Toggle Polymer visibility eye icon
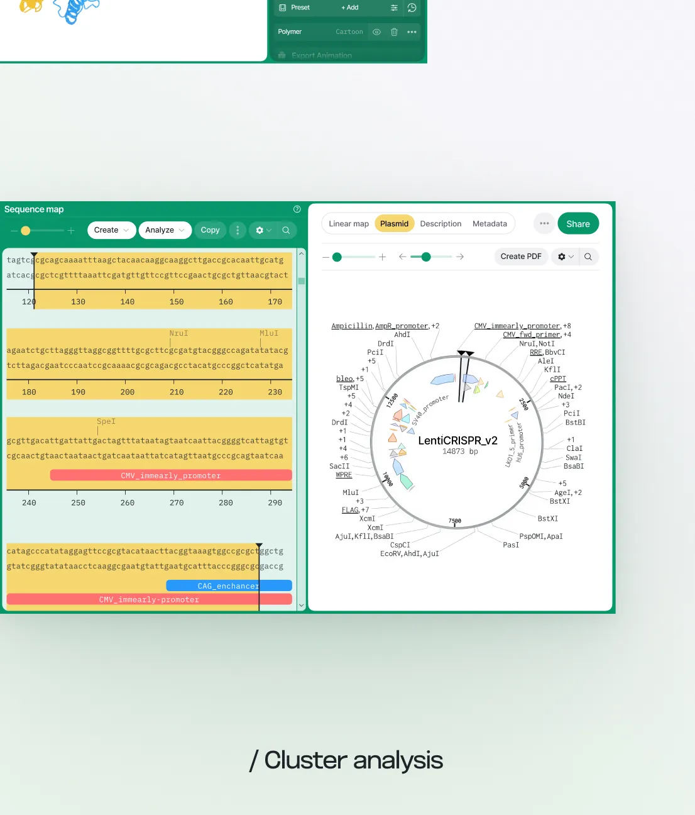 click(x=376, y=32)
